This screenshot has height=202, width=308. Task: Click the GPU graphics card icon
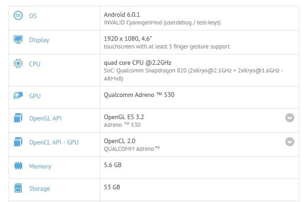19,96
